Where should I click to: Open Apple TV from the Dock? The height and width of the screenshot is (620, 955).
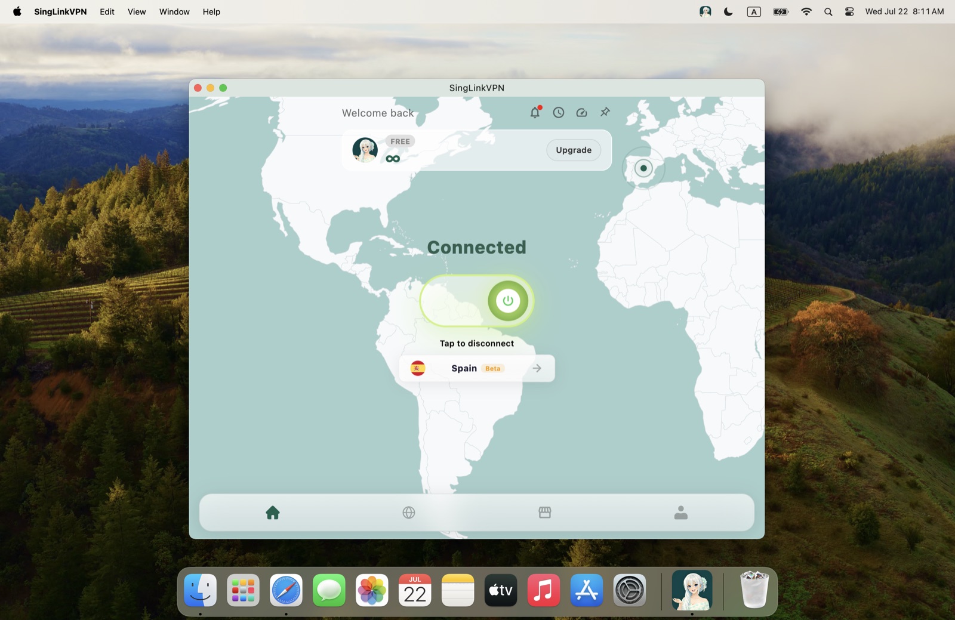pyautogui.click(x=501, y=590)
